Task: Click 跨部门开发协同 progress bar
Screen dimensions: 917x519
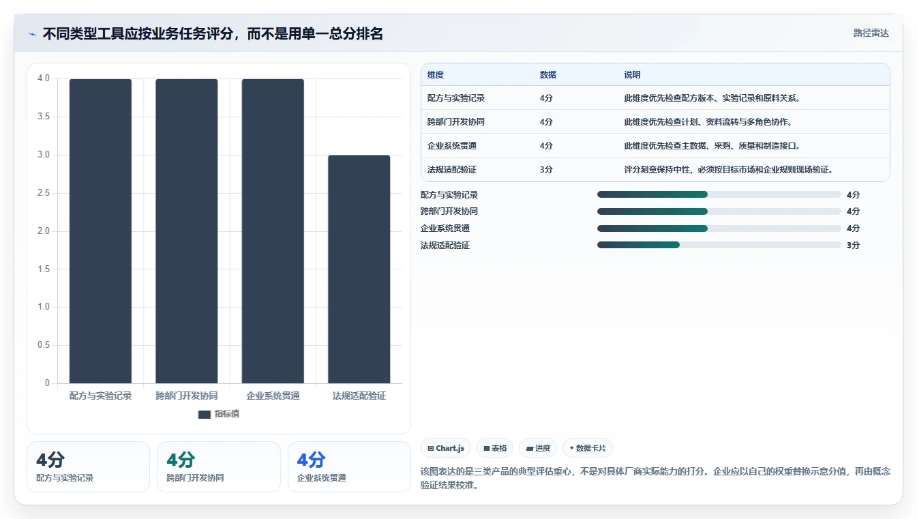Action: pyautogui.click(x=719, y=211)
